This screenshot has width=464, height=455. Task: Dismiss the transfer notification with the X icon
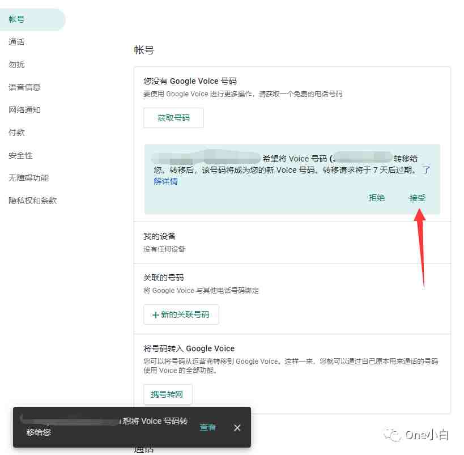pyautogui.click(x=237, y=428)
